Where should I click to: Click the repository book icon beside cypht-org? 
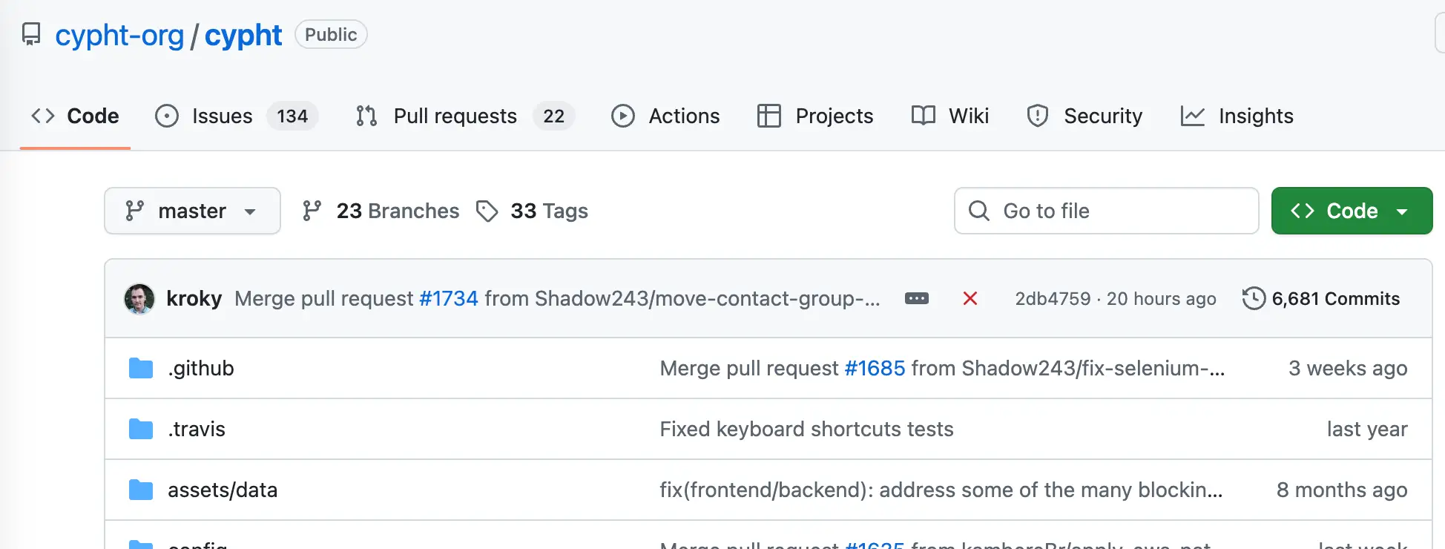pos(31,35)
